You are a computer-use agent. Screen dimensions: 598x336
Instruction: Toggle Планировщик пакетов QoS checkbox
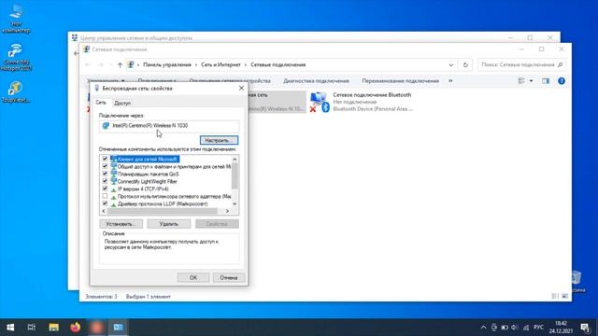coord(105,174)
